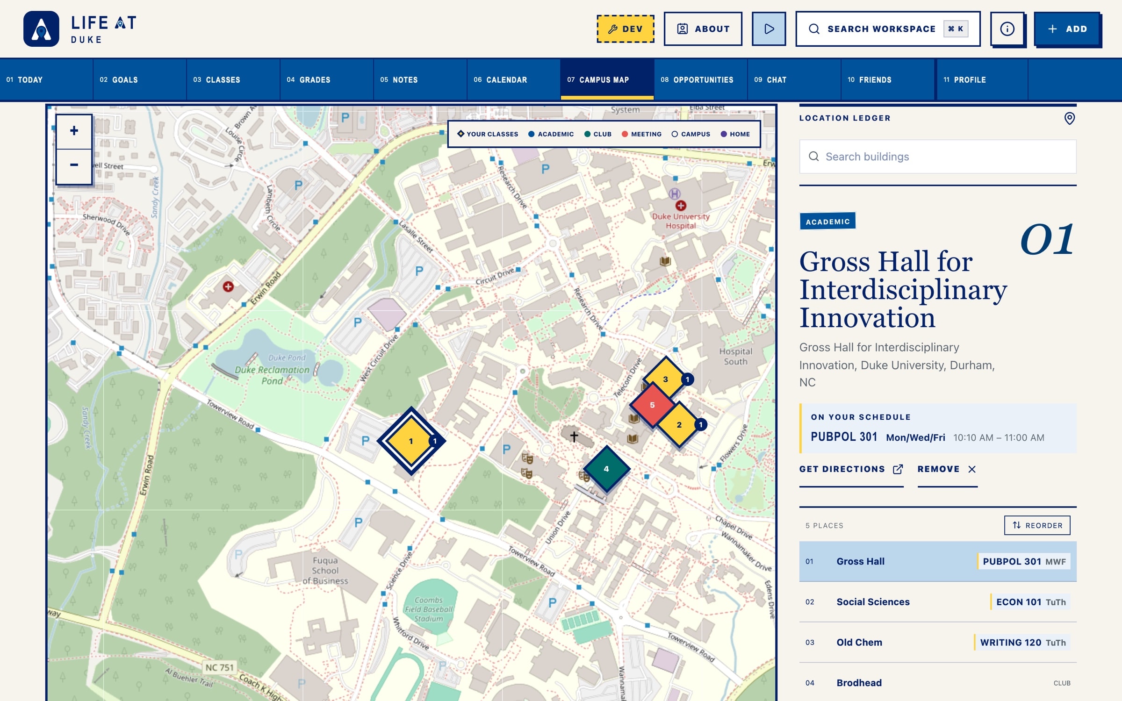Switch to the Profile tab
Viewport: 1122px width, 701px height.
(982, 80)
